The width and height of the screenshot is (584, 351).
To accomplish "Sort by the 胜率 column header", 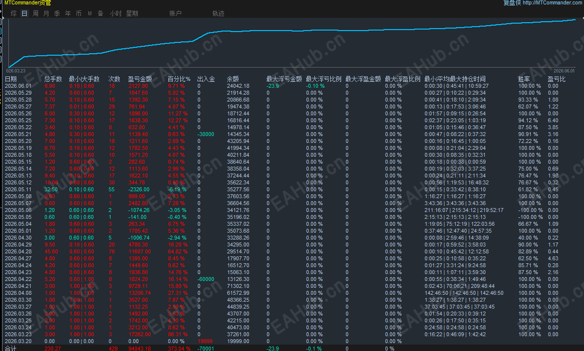I will point(524,79).
